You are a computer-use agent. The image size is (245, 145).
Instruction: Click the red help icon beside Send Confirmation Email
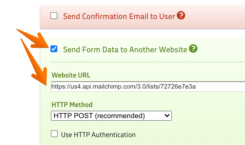[x=181, y=16]
